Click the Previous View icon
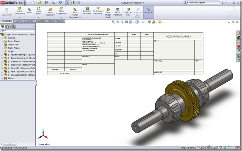The image size is (242, 151). pyautogui.click(x=122, y=22)
